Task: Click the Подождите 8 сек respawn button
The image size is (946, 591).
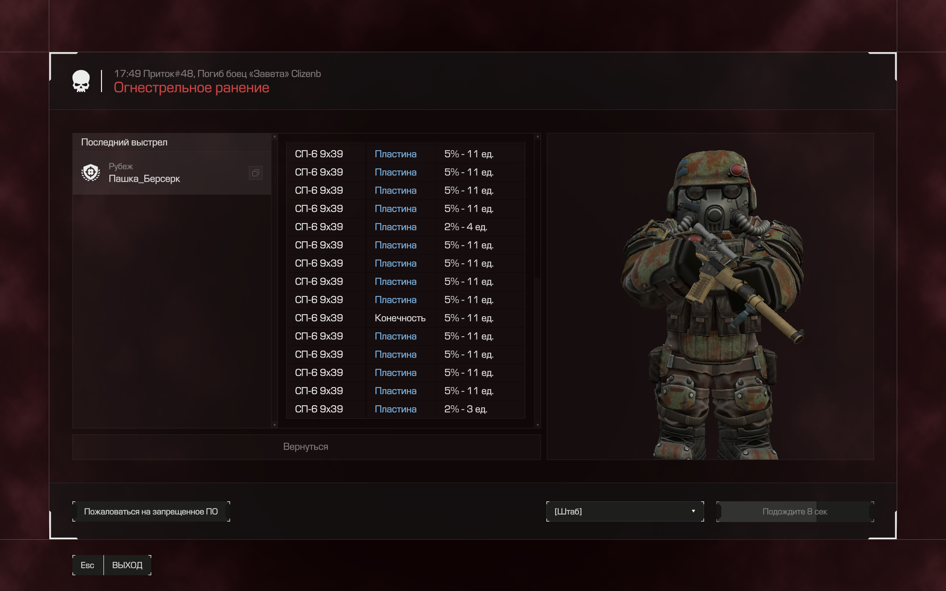Action: 795,511
